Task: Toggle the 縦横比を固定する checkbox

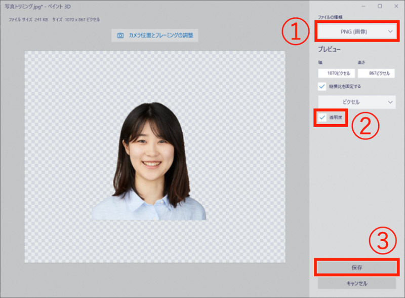Action: click(x=322, y=86)
